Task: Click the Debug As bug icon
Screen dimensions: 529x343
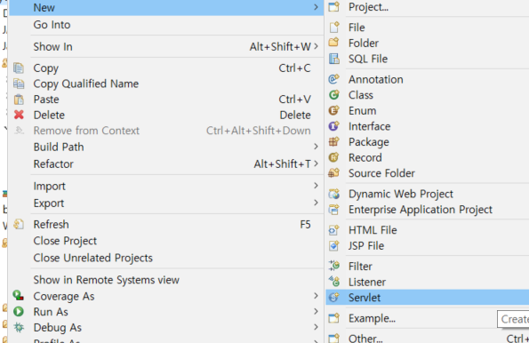Action: tap(19, 327)
